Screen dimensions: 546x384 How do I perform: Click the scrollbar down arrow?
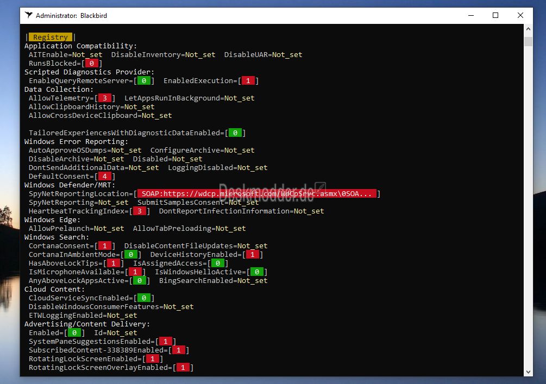click(x=528, y=372)
